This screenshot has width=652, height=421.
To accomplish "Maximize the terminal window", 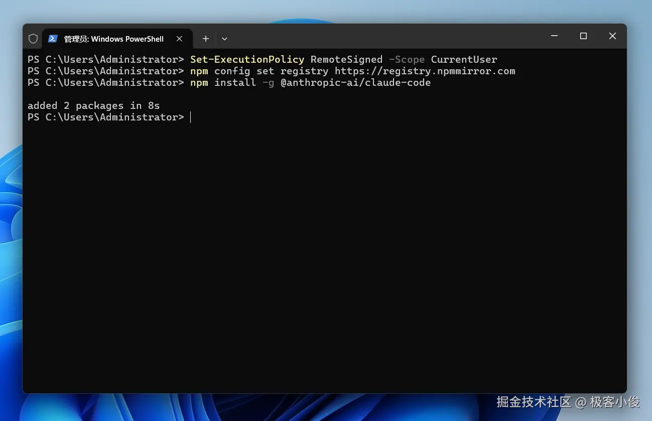I will pos(583,36).
